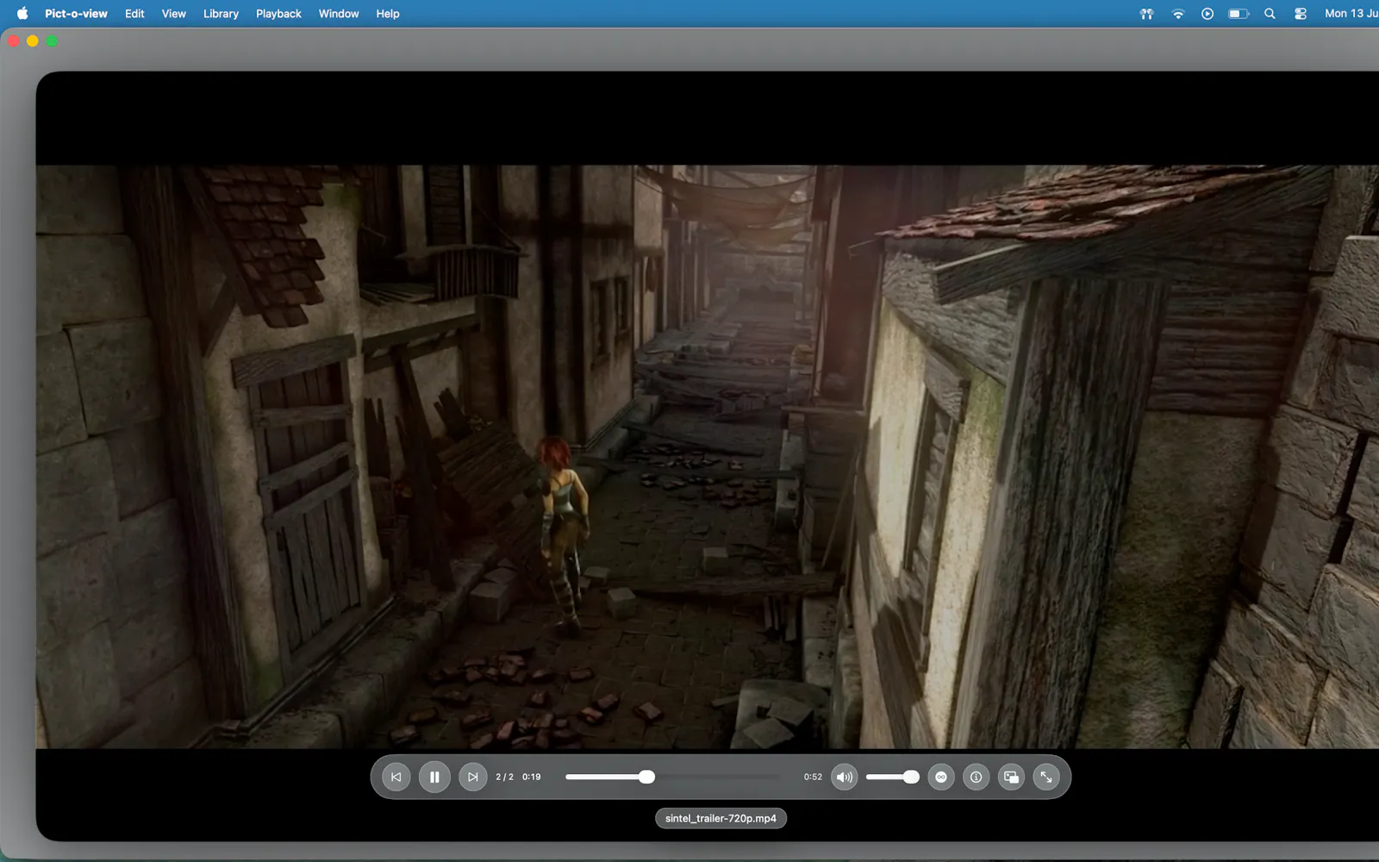Open Control Center icon

click(x=1301, y=14)
